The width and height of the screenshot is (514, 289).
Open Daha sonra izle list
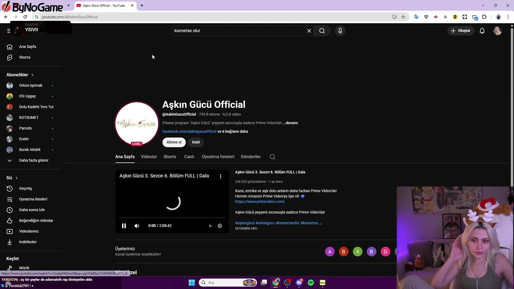click(31, 210)
